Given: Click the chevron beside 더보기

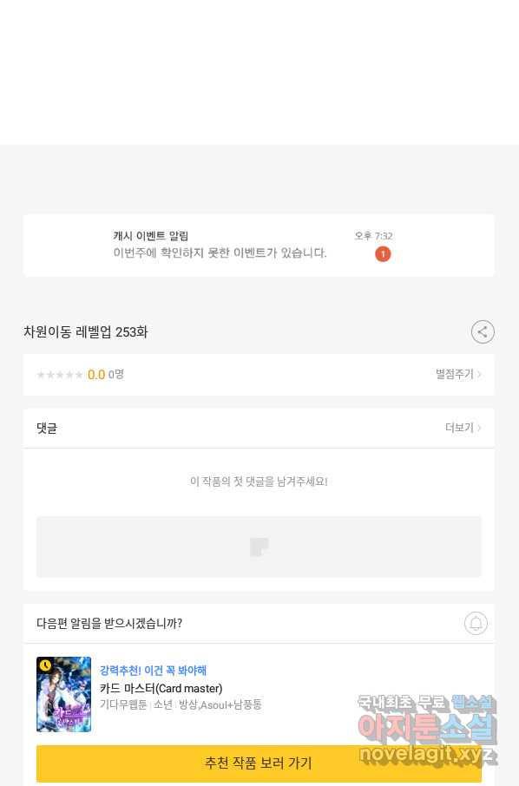Looking at the screenshot, I should [479, 428].
